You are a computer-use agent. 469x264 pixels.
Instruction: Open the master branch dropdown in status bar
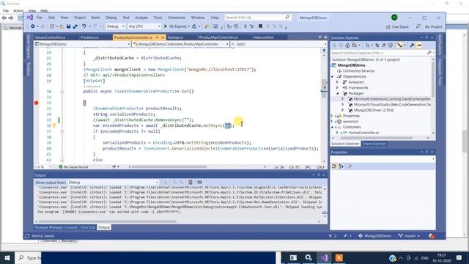[x=409, y=236]
